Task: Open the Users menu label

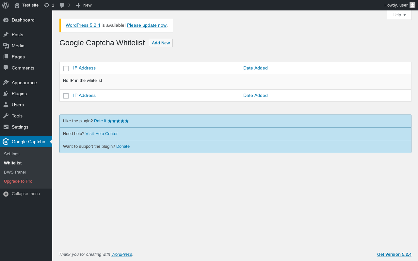Action: point(18,105)
